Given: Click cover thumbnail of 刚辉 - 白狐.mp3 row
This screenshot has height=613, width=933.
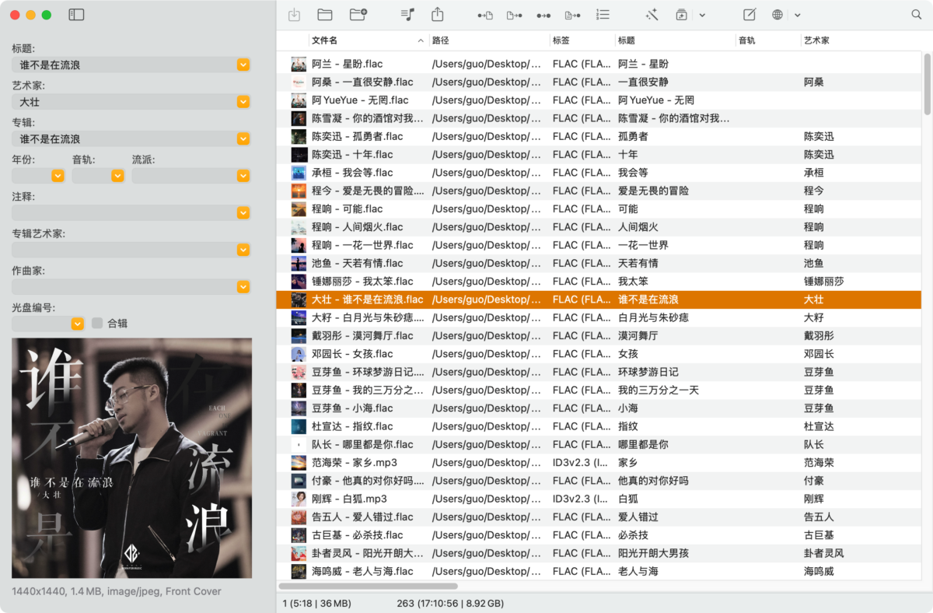Looking at the screenshot, I should pos(299,499).
